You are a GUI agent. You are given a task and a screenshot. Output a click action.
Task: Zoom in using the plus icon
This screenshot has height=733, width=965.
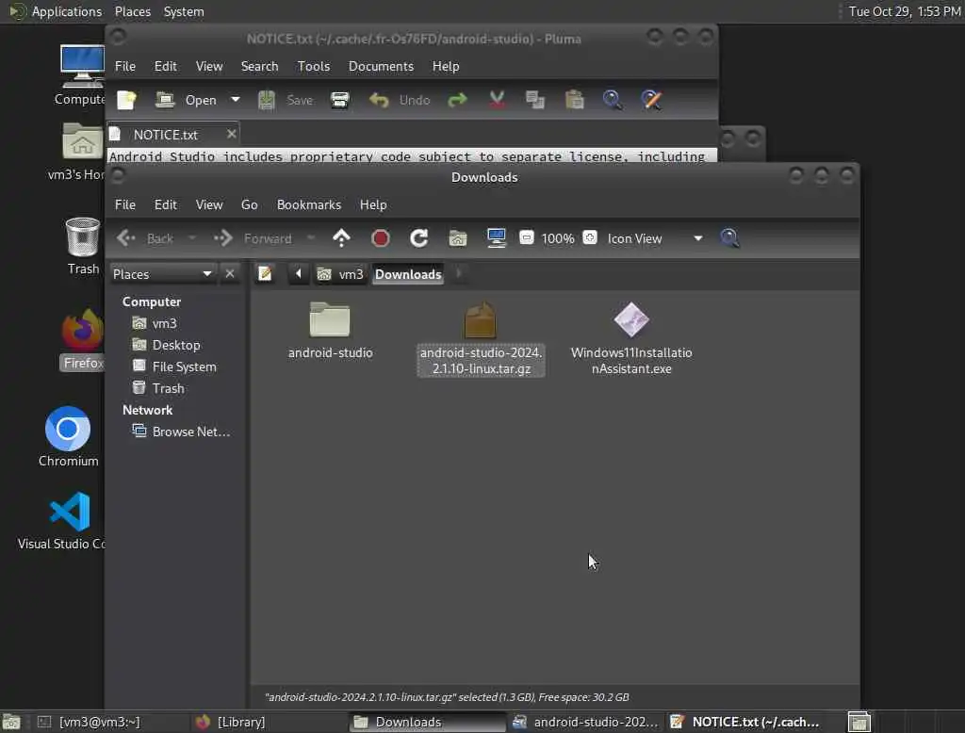[x=590, y=237]
